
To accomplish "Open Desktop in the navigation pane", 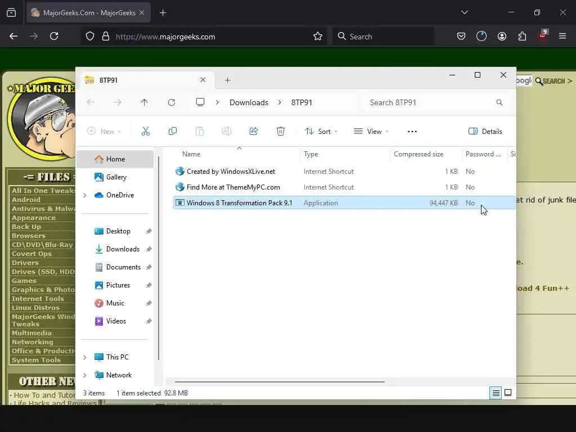I will pyautogui.click(x=115, y=231).
